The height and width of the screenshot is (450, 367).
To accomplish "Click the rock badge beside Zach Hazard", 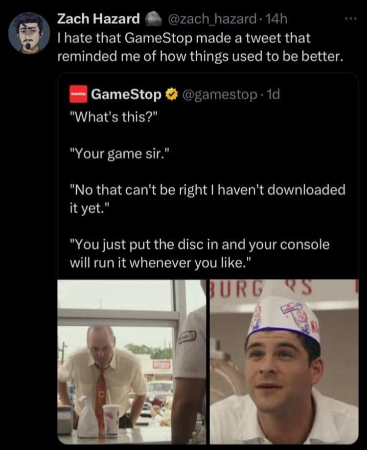I will (x=154, y=19).
